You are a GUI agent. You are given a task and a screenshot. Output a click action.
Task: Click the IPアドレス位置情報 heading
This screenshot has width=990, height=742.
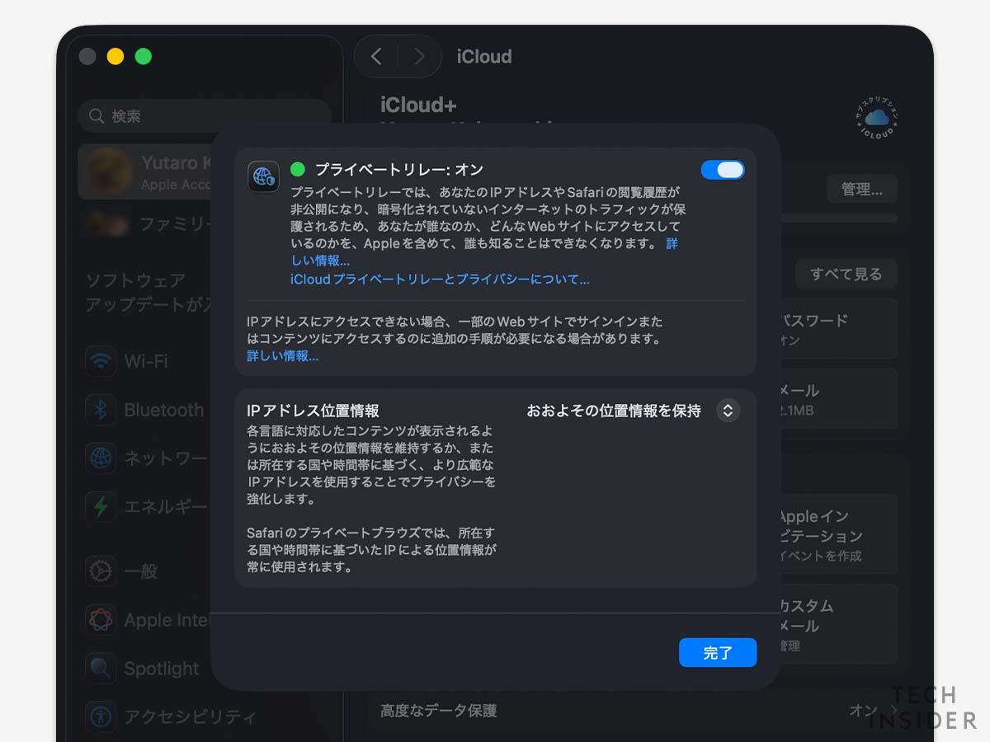(313, 411)
